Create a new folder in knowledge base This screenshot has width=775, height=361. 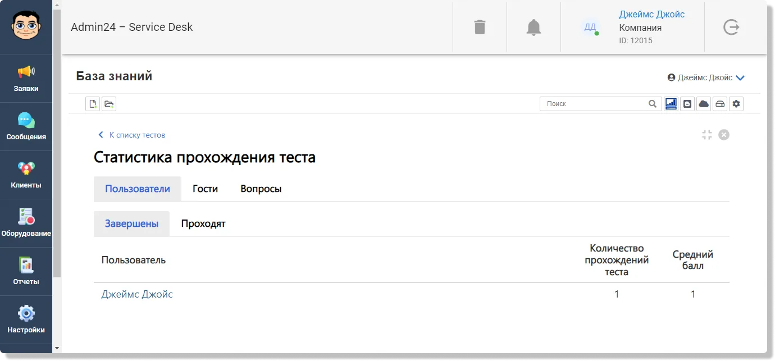pyautogui.click(x=109, y=103)
